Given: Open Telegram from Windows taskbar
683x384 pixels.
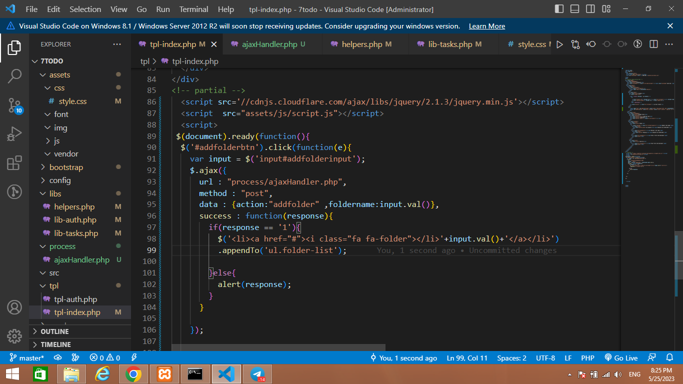Looking at the screenshot, I should [257, 374].
